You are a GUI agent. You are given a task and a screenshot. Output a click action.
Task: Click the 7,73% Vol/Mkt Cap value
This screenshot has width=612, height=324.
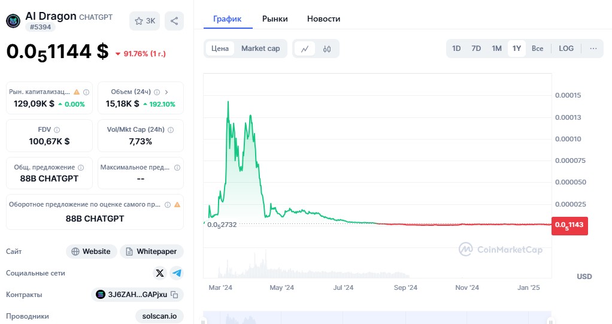pyautogui.click(x=141, y=141)
